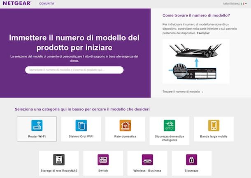This screenshot has height=178, width=251.
Task: Select the Wireless - Business label
Action: (x=147, y=171)
